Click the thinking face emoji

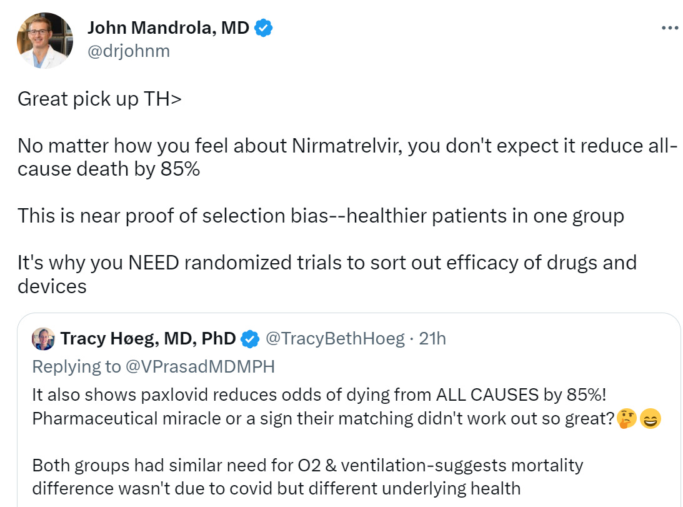click(627, 419)
